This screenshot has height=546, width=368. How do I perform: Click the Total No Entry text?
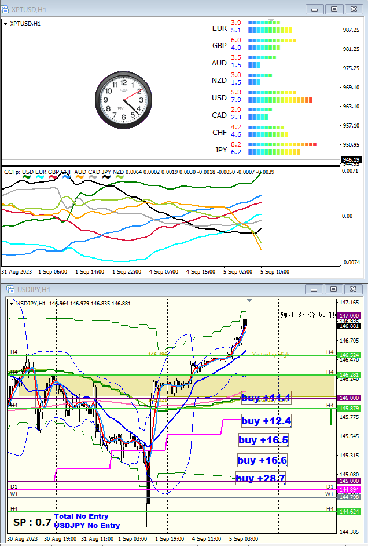tap(81, 516)
